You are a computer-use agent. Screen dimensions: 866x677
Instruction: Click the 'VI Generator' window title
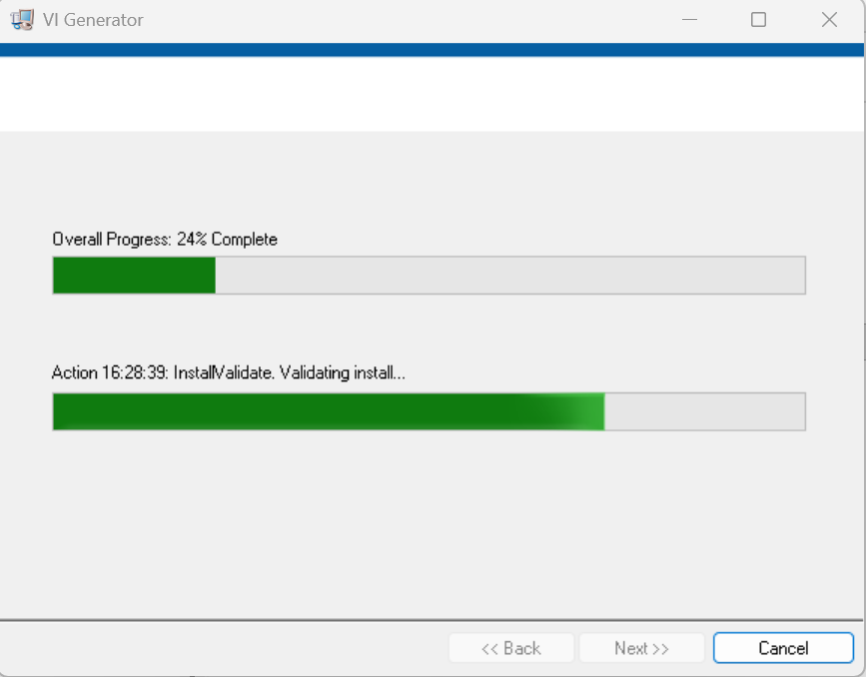tap(93, 20)
